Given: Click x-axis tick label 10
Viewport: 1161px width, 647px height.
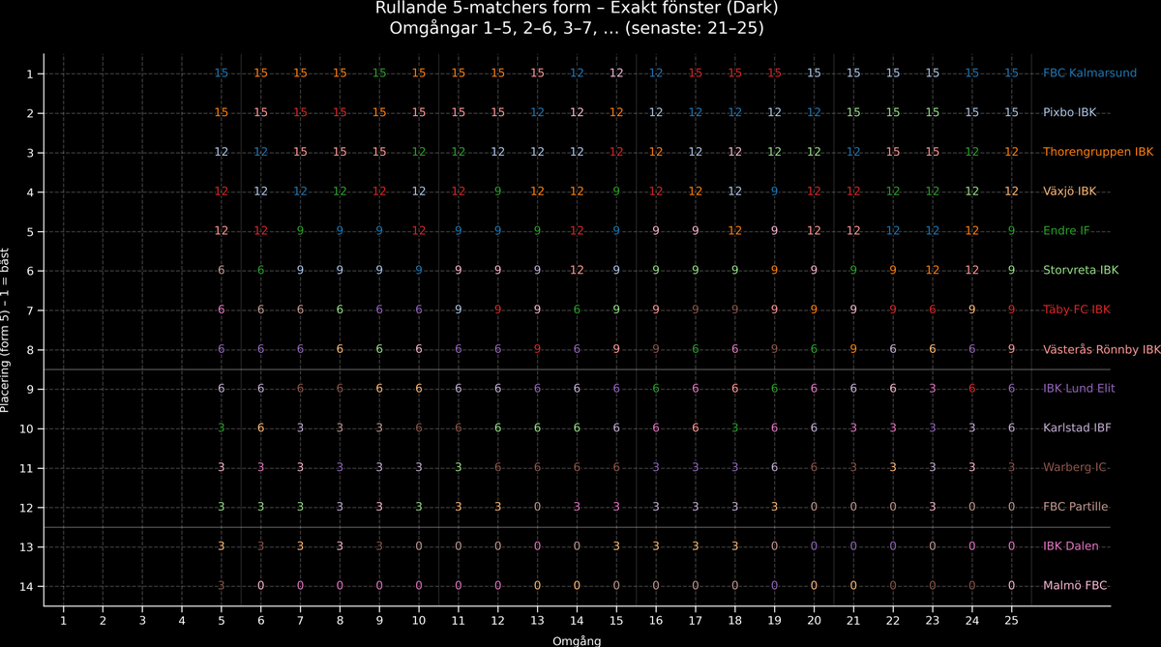Looking at the screenshot, I should (x=419, y=620).
